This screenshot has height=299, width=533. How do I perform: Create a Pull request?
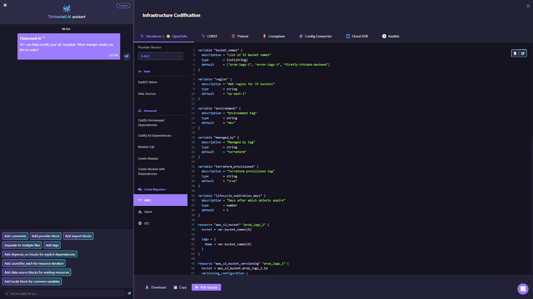click(206, 287)
